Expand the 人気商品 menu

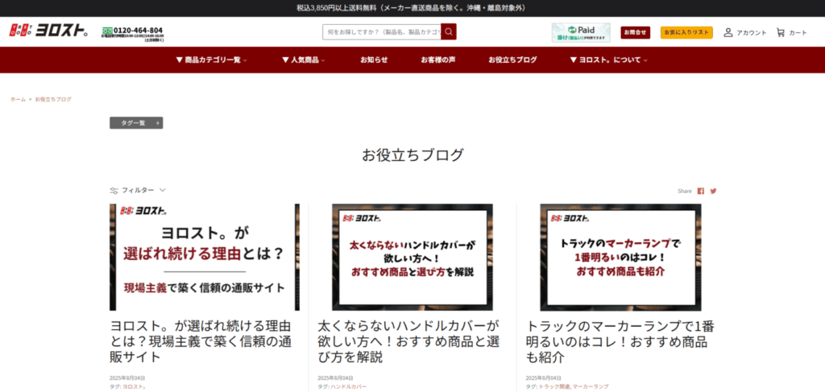(x=303, y=60)
